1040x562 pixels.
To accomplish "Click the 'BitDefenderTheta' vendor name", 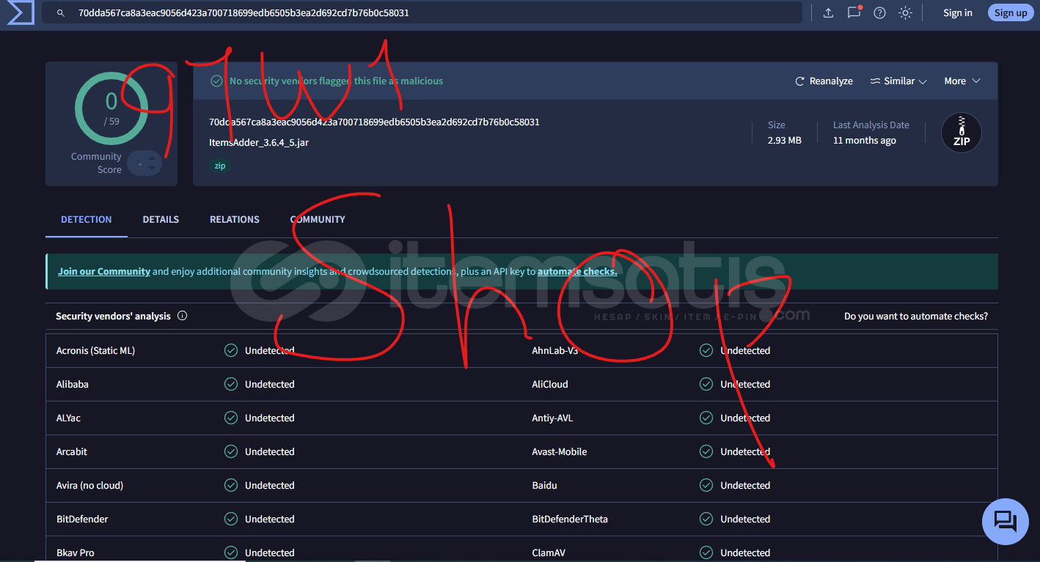I will (x=570, y=519).
